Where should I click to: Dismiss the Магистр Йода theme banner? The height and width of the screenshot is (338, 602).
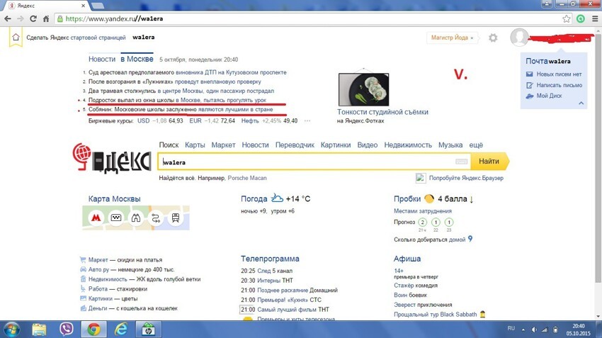tap(472, 38)
